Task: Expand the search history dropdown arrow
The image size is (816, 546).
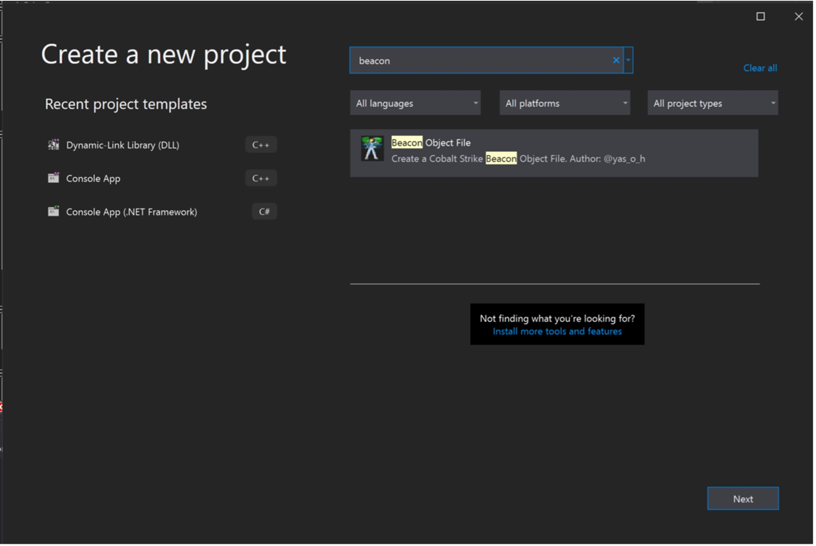Action: 628,60
